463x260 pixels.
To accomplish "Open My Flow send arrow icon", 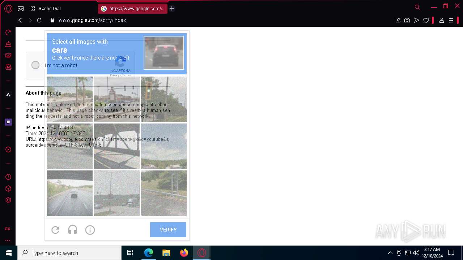I will [417, 20].
